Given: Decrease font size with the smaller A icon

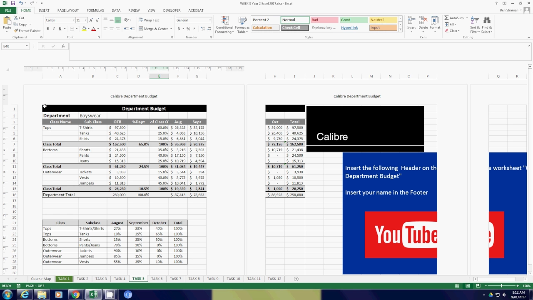Looking at the screenshot, I should pos(97,20).
